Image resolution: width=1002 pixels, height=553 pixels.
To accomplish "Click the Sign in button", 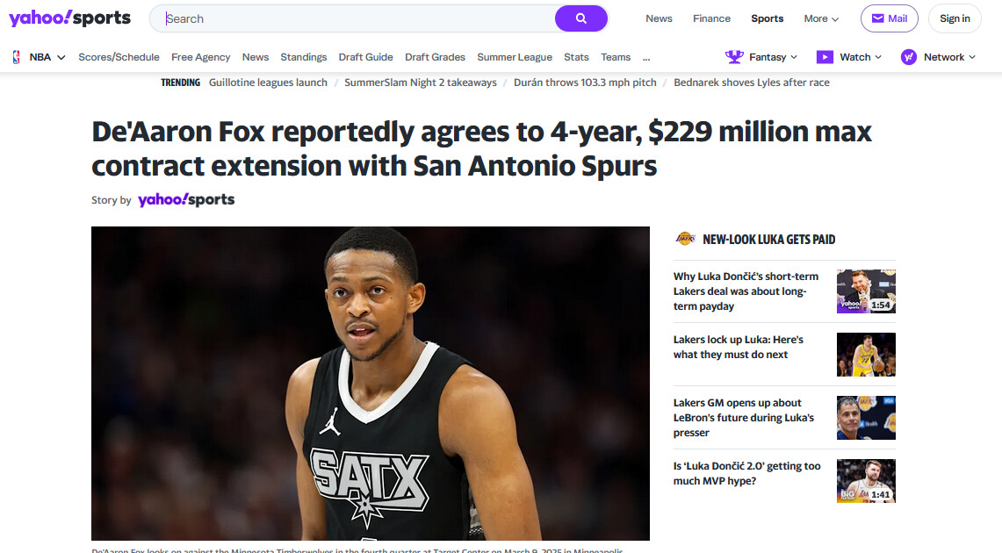I will click(x=955, y=18).
